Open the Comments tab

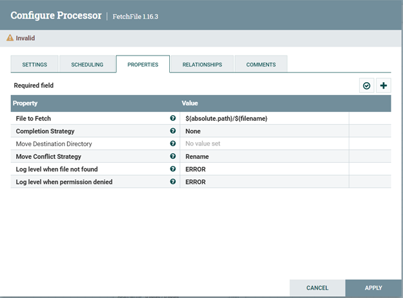point(261,65)
